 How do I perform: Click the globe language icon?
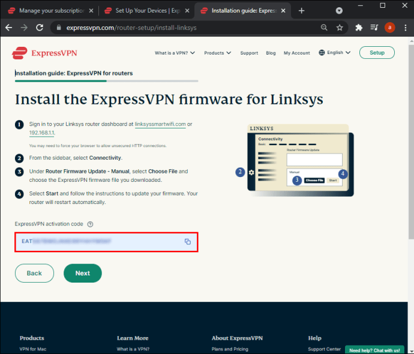point(322,53)
